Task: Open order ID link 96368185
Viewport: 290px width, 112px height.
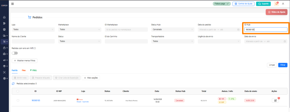Action: pyautogui.click(x=36, y=100)
